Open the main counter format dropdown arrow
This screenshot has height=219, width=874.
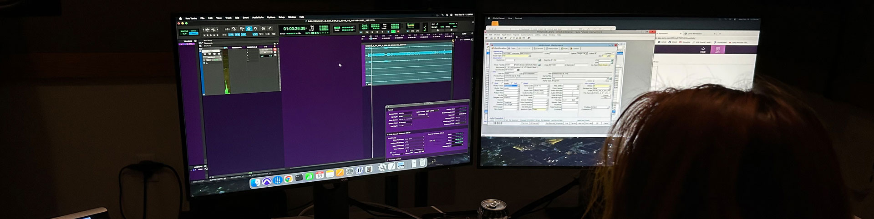coord(307,28)
